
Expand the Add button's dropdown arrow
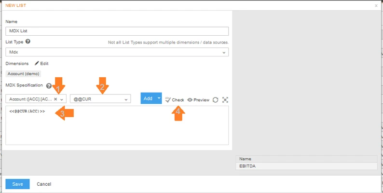tap(159, 98)
